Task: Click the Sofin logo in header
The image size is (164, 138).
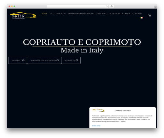Action: (x=23, y=16)
